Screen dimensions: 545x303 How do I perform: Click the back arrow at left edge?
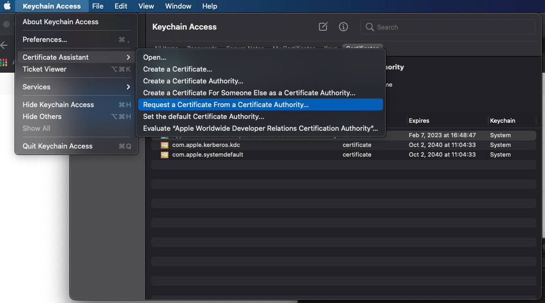[x=4, y=45]
